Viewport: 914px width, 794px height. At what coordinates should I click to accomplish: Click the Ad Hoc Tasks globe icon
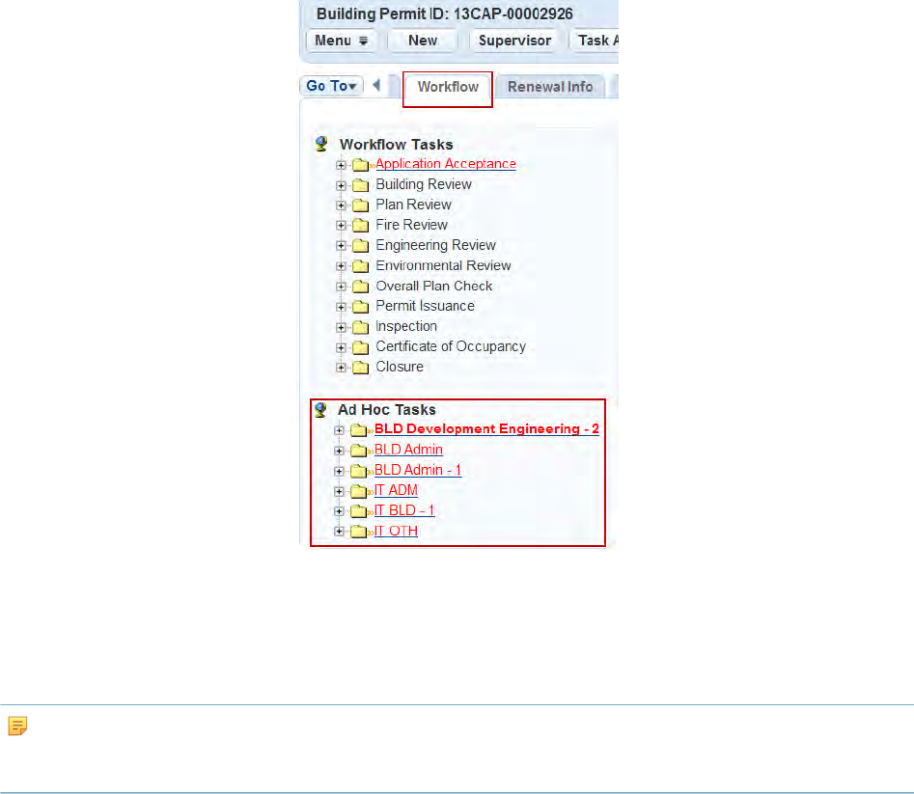point(320,409)
